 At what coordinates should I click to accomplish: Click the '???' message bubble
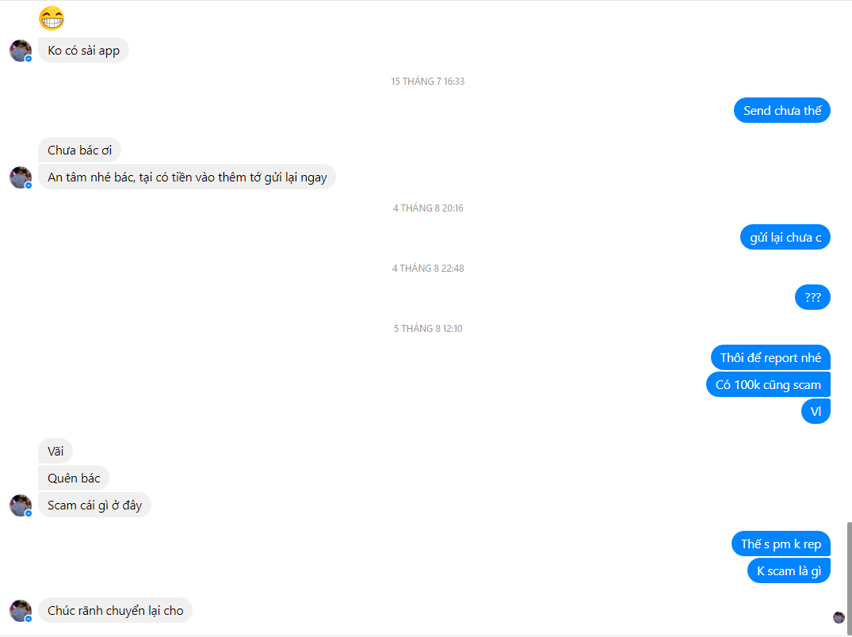pyautogui.click(x=812, y=298)
